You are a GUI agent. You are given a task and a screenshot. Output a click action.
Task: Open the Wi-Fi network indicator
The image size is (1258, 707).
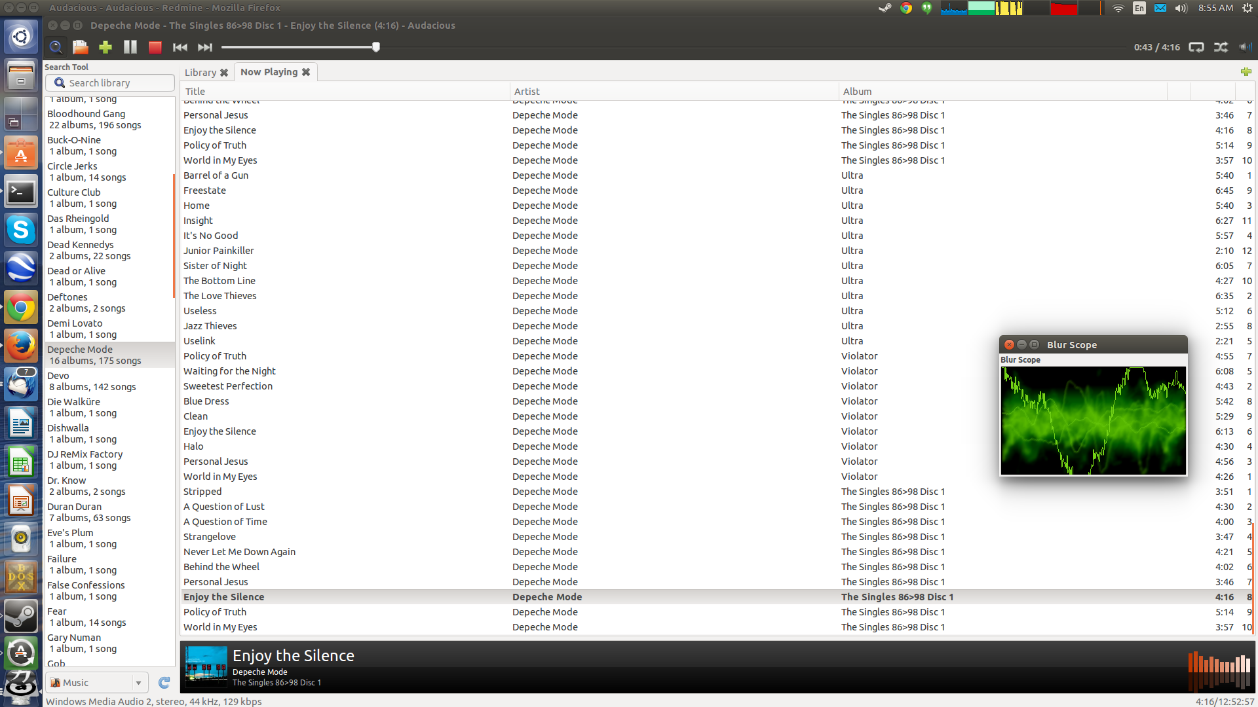[1118, 8]
